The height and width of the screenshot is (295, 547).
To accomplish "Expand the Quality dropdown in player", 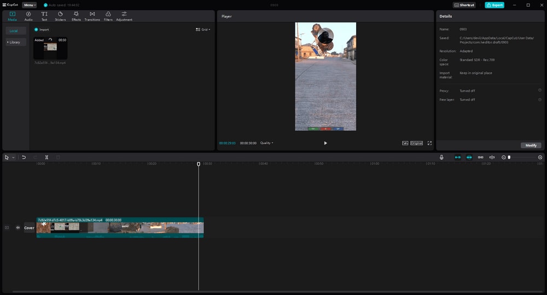I will [x=266, y=143].
